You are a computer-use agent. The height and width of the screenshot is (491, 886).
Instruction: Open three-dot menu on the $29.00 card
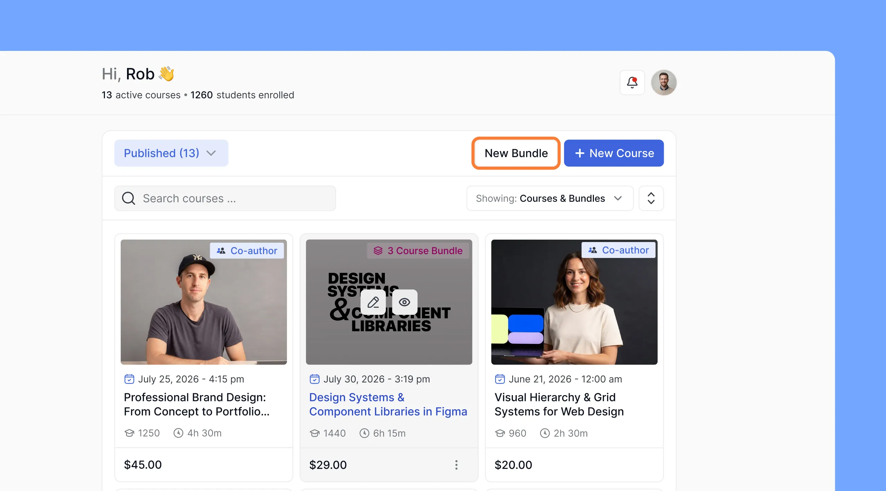(x=456, y=465)
